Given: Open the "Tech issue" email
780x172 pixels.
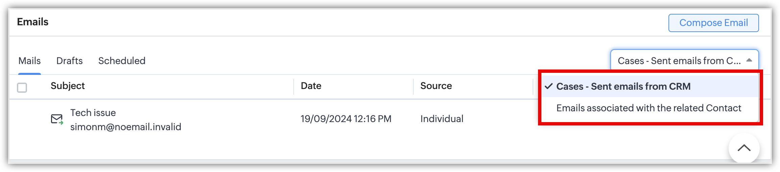Looking at the screenshot, I should (93, 113).
